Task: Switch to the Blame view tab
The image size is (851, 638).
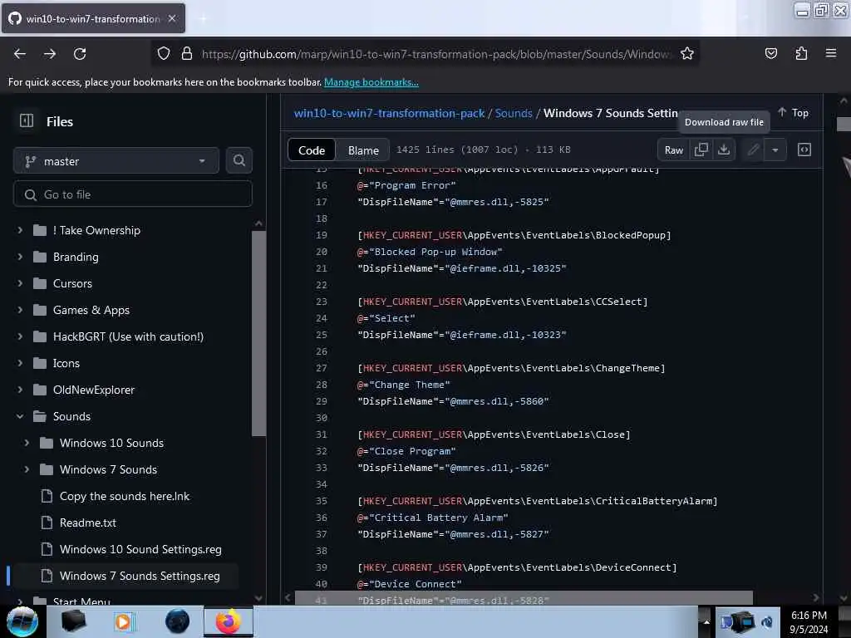Action: 363,150
